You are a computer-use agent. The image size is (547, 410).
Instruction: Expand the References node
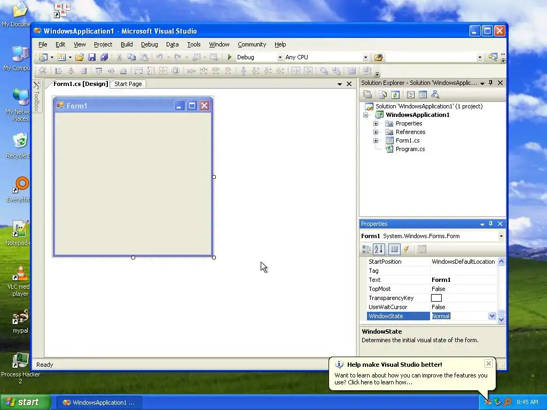pos(376,132)
